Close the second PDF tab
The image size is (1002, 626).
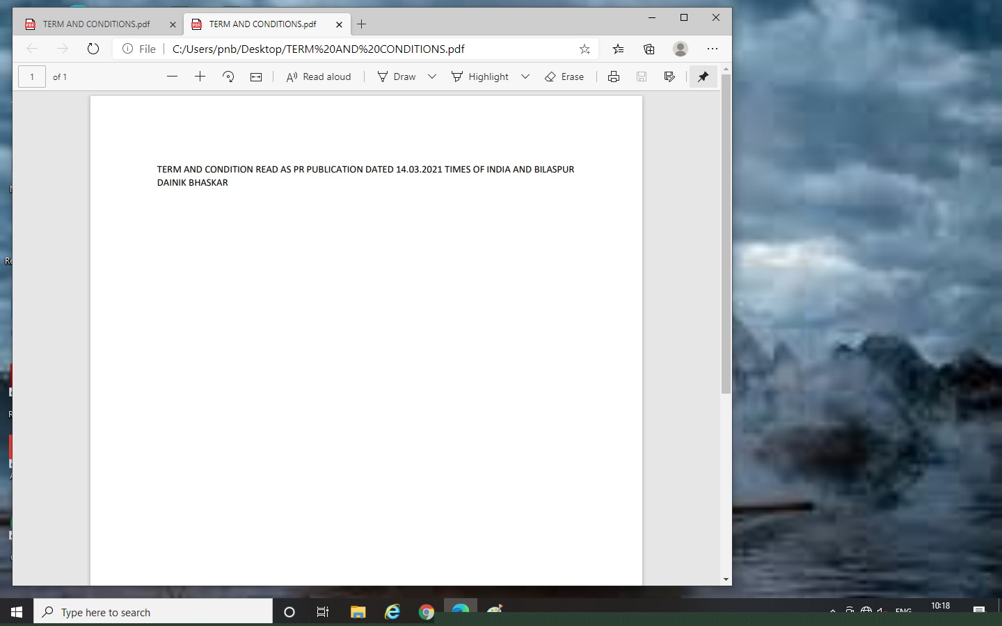pos(339,24)
